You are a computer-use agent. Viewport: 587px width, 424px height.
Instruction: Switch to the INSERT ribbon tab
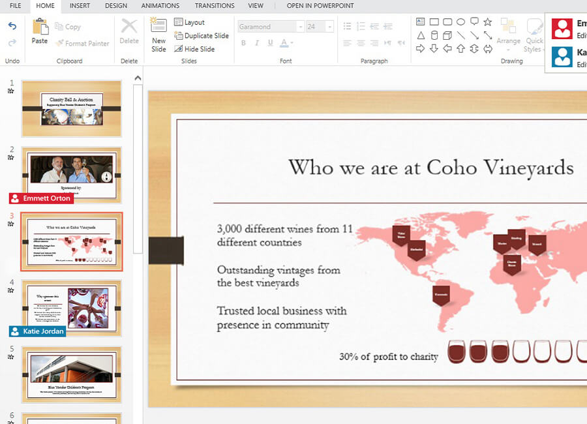click(x=80, y=6)
